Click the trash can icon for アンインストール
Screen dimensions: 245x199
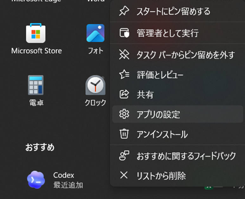[123, 134]
